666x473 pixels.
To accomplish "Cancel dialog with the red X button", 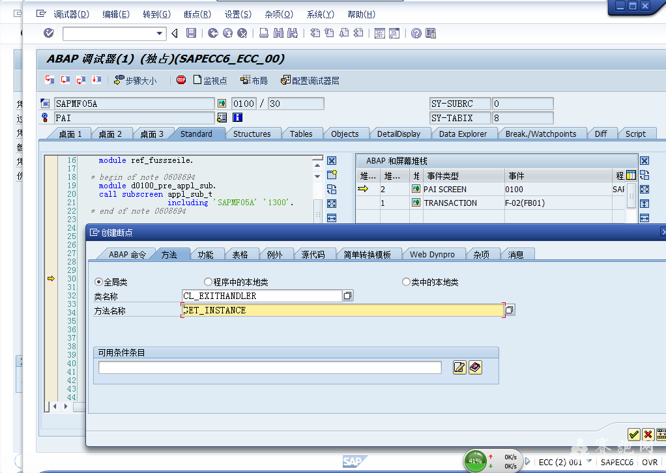I will point(648,434).
